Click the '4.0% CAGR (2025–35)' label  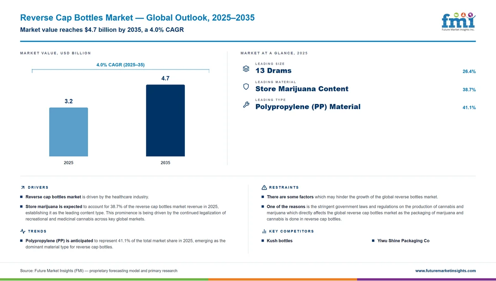(x=120, y=65)
